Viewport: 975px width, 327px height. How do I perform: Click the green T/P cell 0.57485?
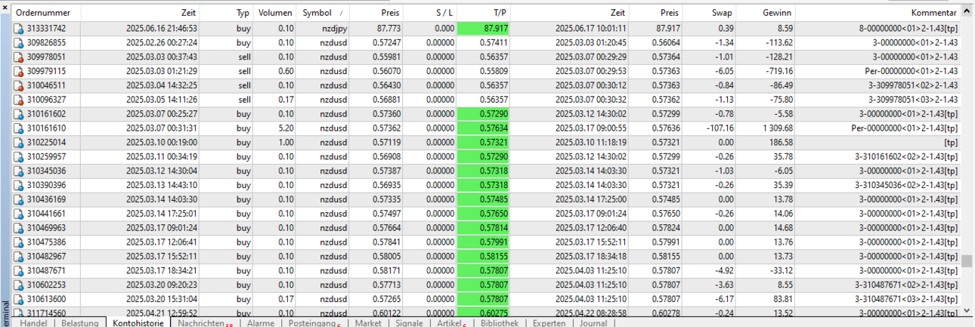pos(484,199)
